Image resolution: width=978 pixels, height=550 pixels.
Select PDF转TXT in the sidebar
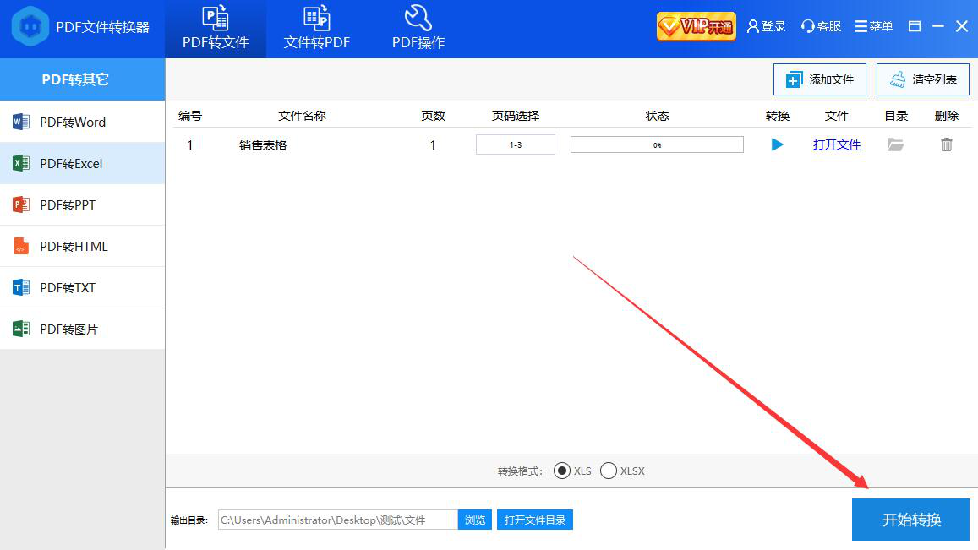pos(82,287)
